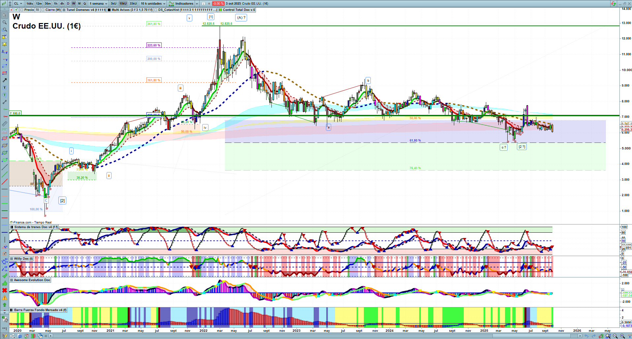Click the red down-arrow icon beside Precio
The height and width of the screenshot is (339, 632).
pyautogui.click(x=12, y=10)
